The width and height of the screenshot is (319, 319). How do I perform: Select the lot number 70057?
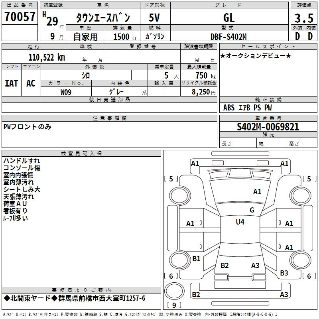click(x=20, y=18)
